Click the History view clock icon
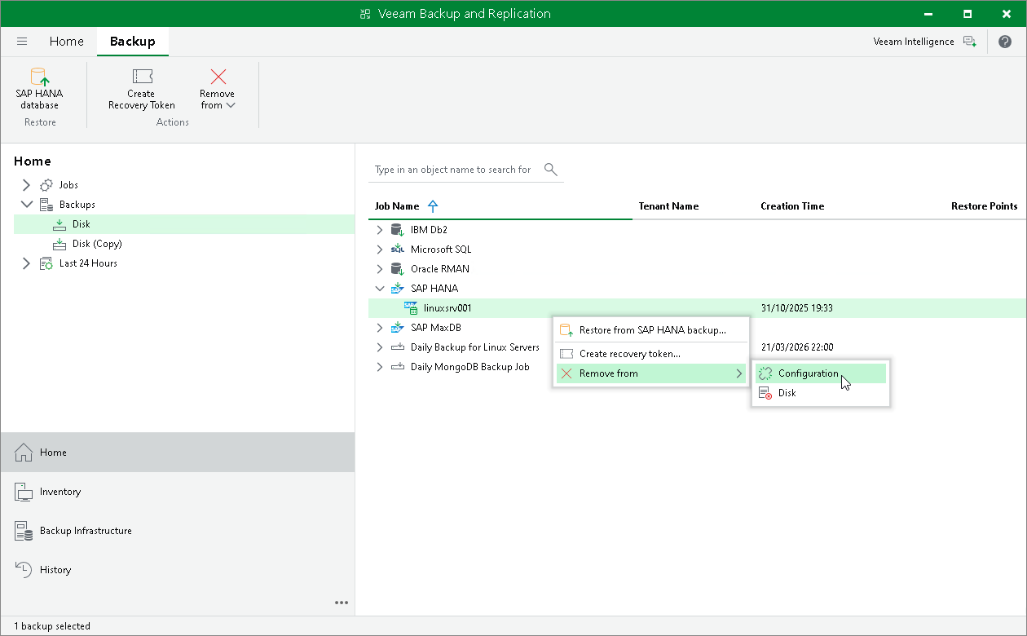This screenshot has width=1027, height=636. click(24, 570)
